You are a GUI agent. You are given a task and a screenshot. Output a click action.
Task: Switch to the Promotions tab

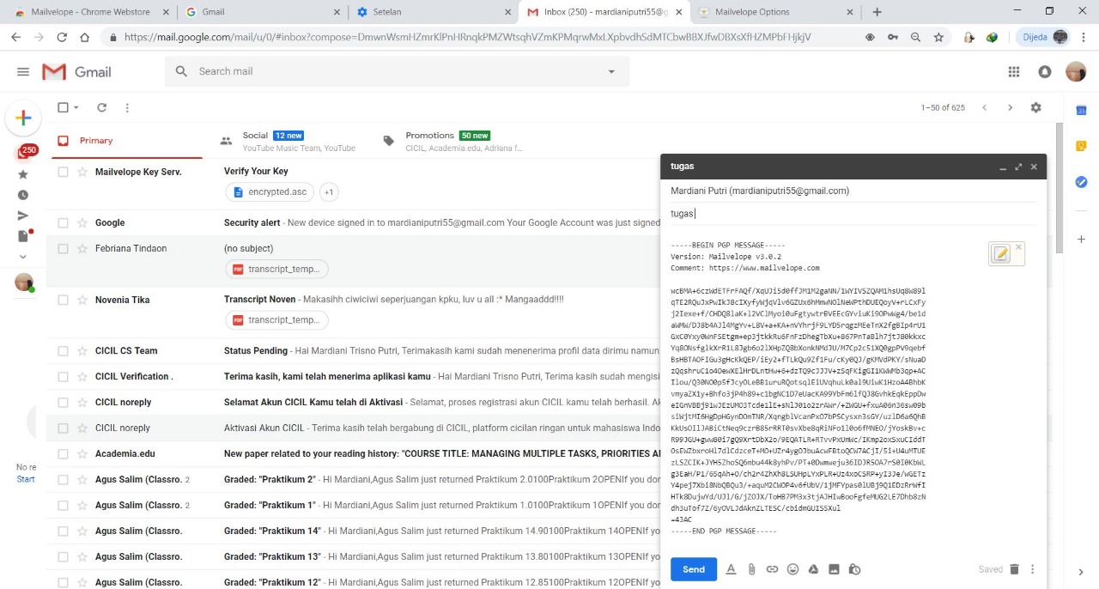(453, 141)
